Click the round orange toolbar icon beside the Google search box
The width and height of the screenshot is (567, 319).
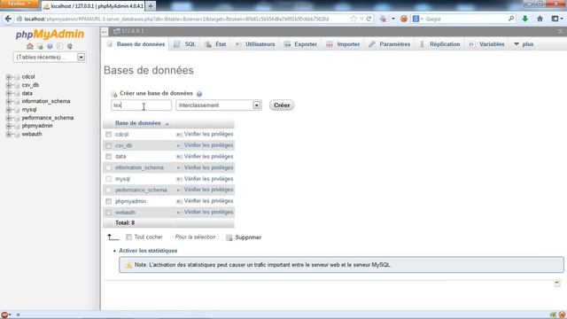404,19
